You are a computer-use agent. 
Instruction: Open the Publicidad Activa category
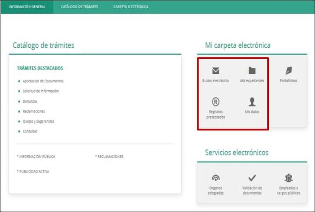33,172
